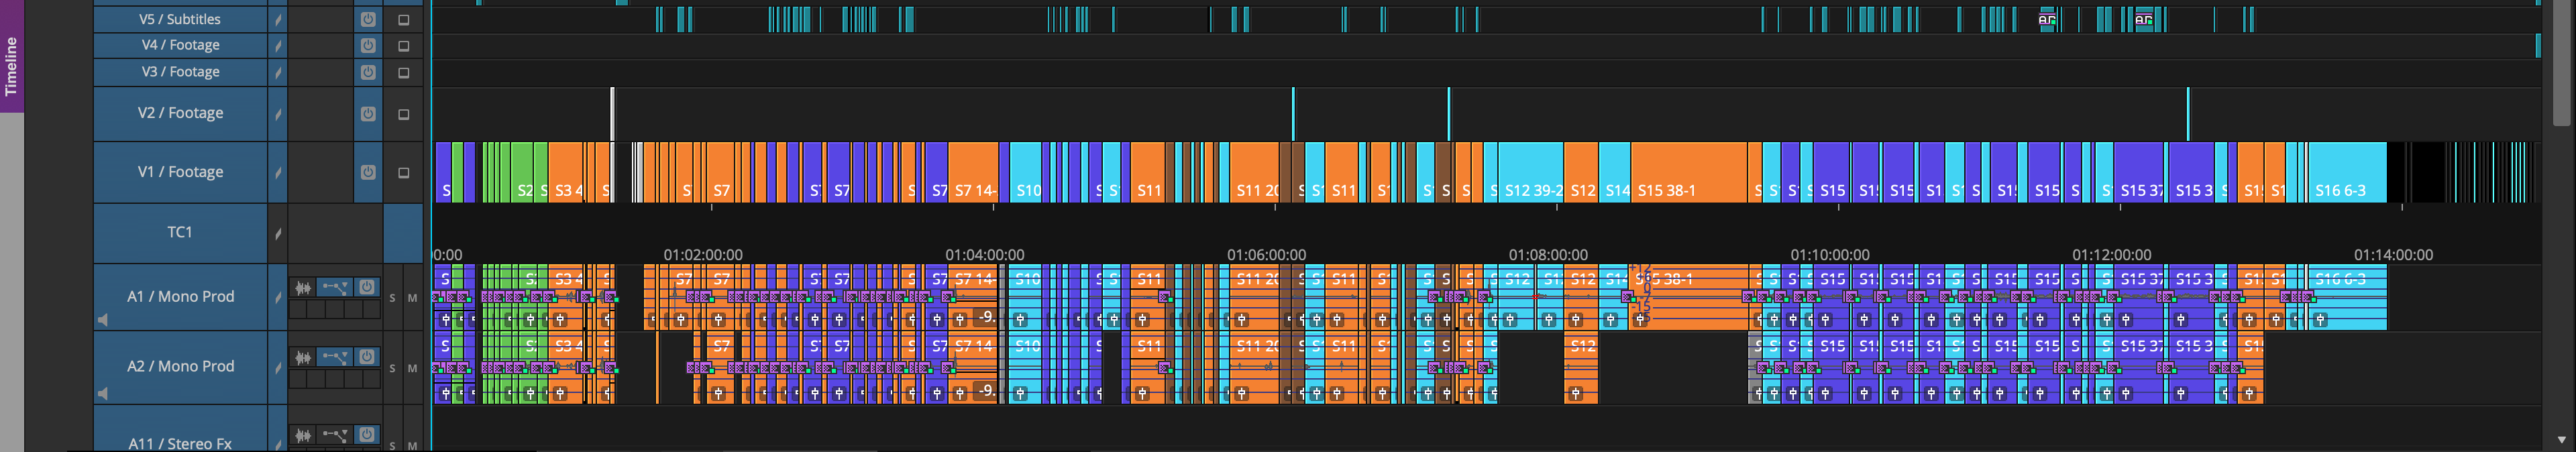Image resolution: width=2576 pixels, height=452 pixels.
Task: Jump to timecode 01:10:00:00 on the ruler
Action: (x=1830, y=255)
